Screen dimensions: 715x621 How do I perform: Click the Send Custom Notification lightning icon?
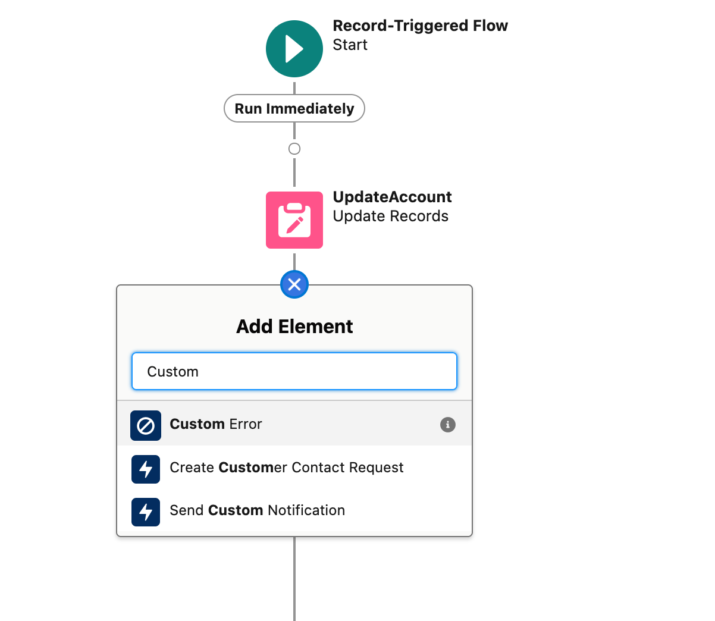146,512
